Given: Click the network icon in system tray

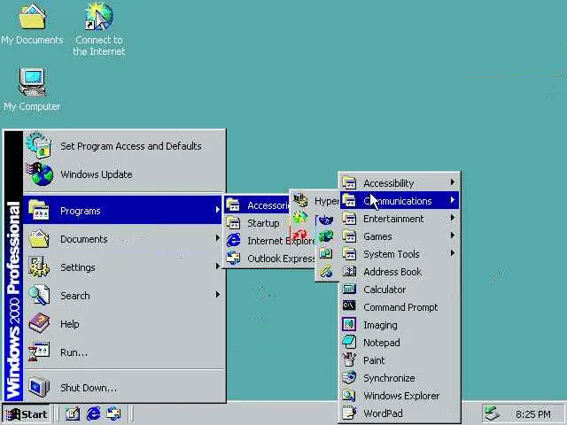Looking at the screenshot, I should click(493, 414).
